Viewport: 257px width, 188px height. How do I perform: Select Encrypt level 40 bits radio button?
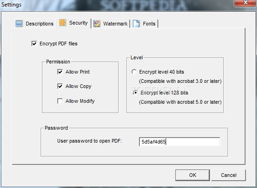click(134, 72)
